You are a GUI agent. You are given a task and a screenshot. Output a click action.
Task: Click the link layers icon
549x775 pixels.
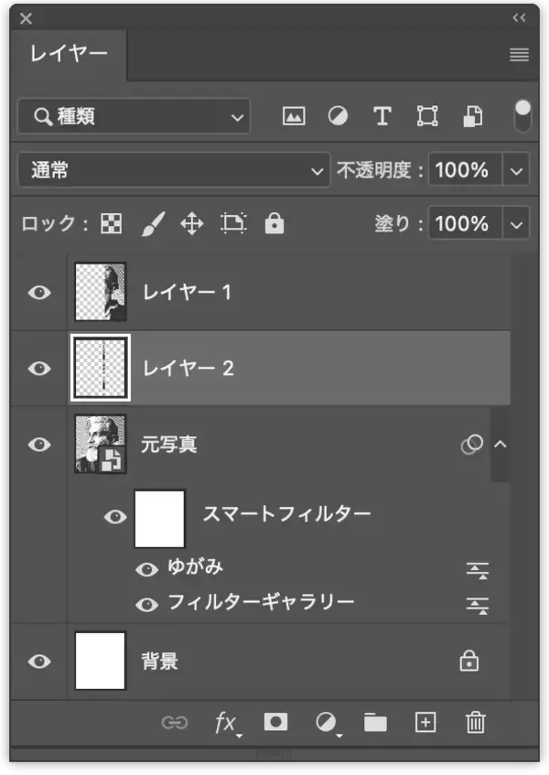(175, 723)
